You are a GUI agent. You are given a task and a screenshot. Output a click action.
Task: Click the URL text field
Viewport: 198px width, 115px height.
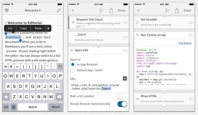(98, 87)
